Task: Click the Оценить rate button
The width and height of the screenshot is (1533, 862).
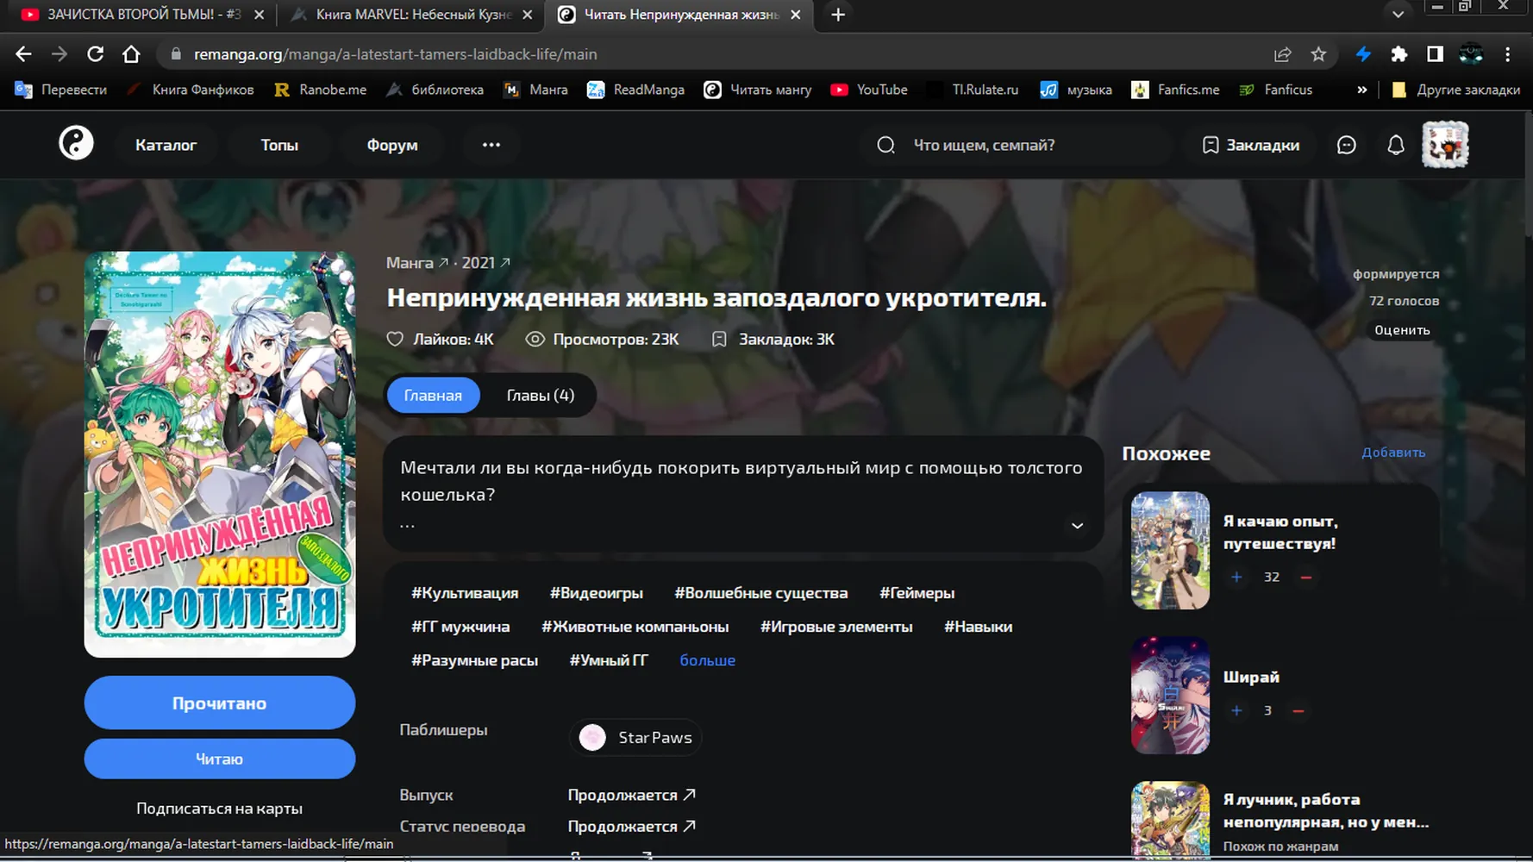Action: tap(1402, 330)
